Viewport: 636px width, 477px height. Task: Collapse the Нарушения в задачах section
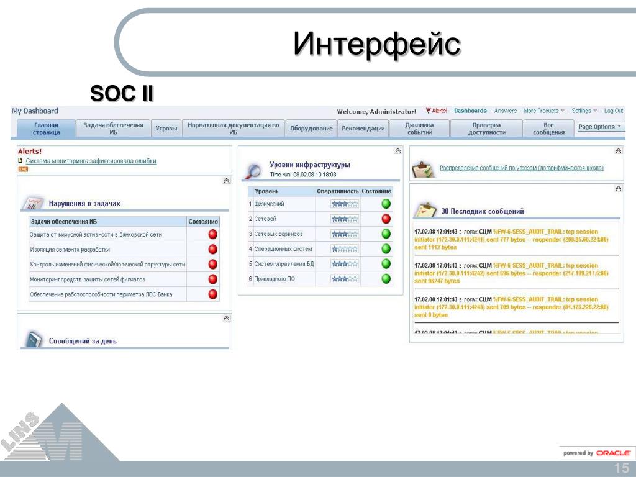click(226, 181)
